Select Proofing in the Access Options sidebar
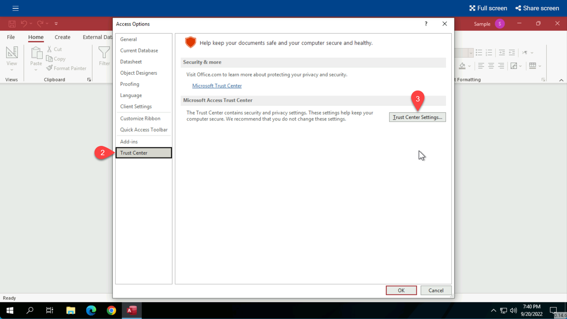The image size is (567, 319). [x=130, y=84]
